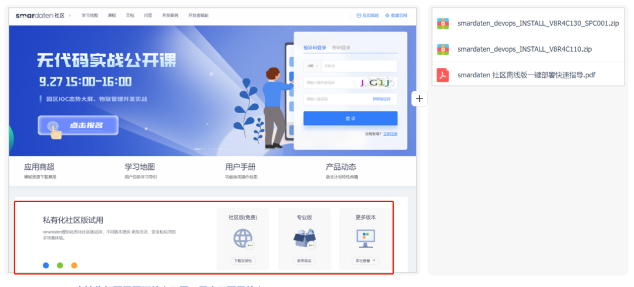Click the 无代码实战公开课 banner headline
The width and height of the screenshot is (634, 287).
pos(107,61)
